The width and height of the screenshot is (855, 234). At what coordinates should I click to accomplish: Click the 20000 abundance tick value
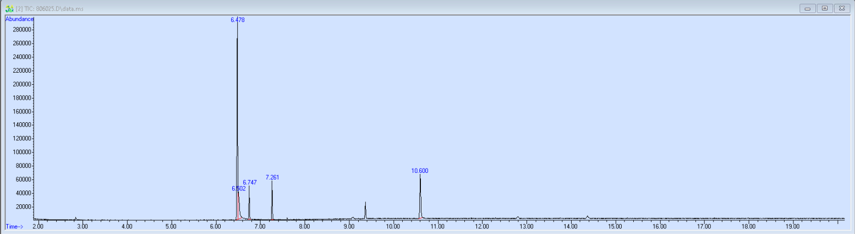point(23,207)
